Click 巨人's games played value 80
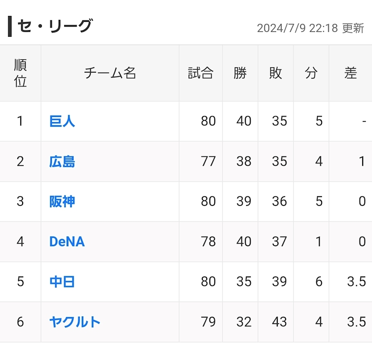 (208, 121)
